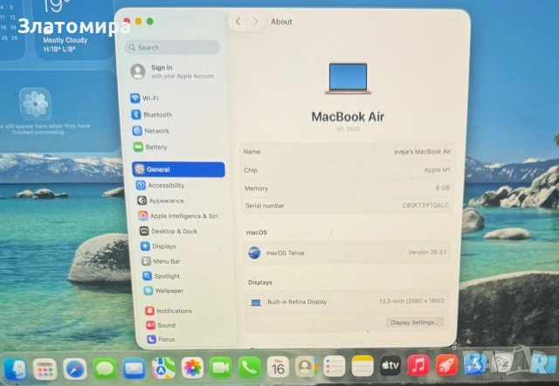Launch Safari from the Dock
This screenshot has height=386, width=559.
pyautogui.click(x=75, y=369)
